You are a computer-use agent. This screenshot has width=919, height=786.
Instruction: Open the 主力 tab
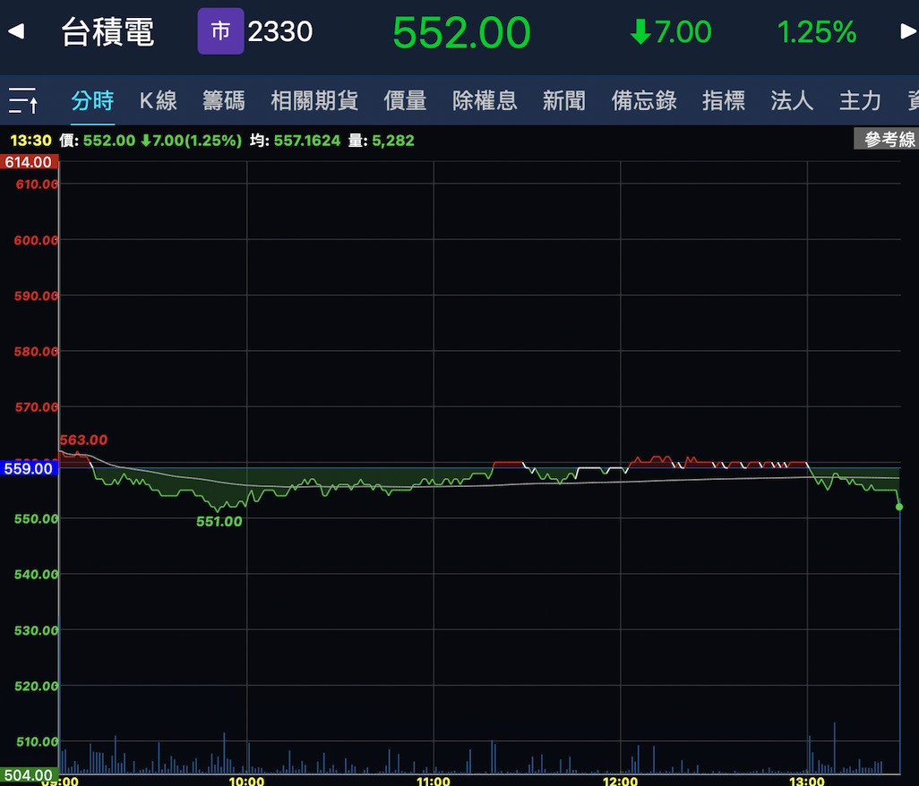pyautogui.click(x=861, y=100)
